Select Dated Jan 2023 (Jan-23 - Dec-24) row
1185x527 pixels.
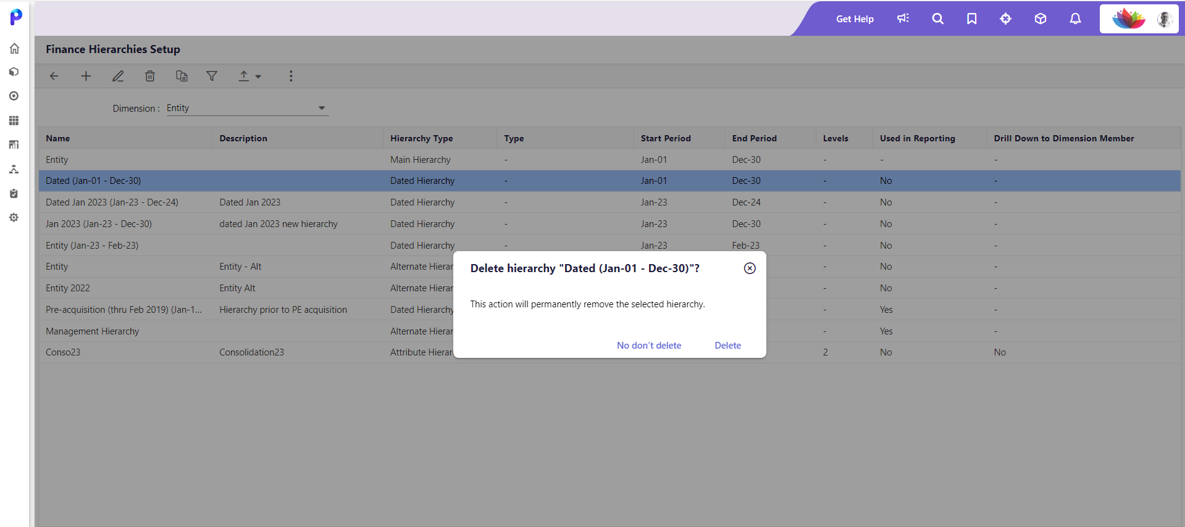[x=609, y=202]
